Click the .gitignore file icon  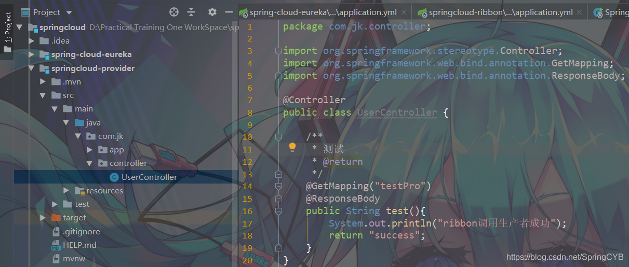[56, 232]
